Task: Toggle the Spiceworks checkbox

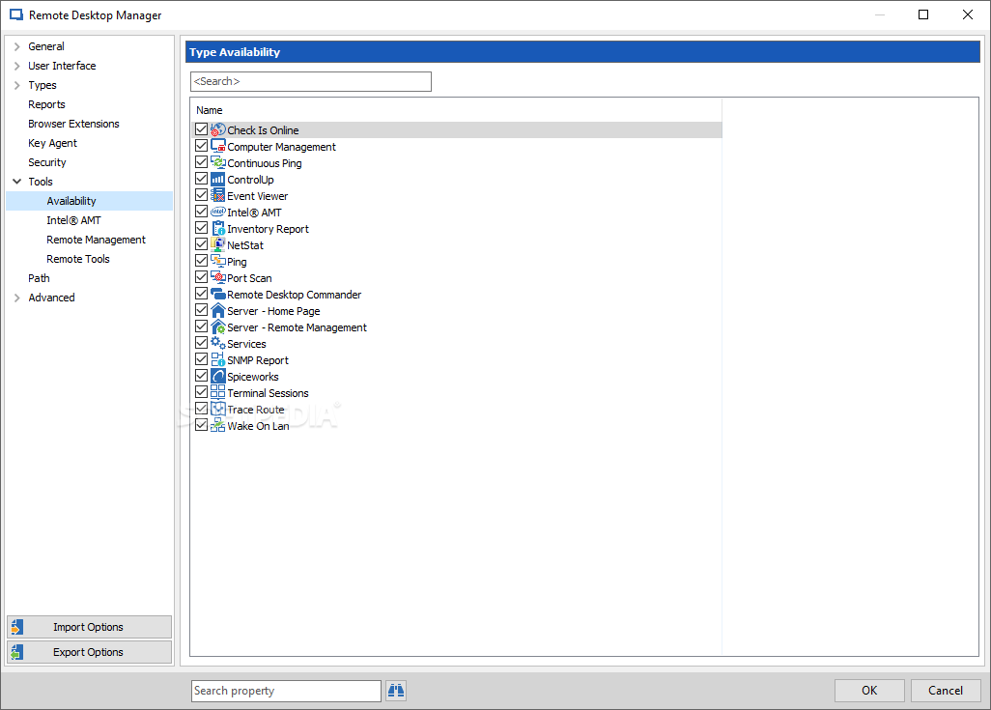Action: tap(201, 376)
